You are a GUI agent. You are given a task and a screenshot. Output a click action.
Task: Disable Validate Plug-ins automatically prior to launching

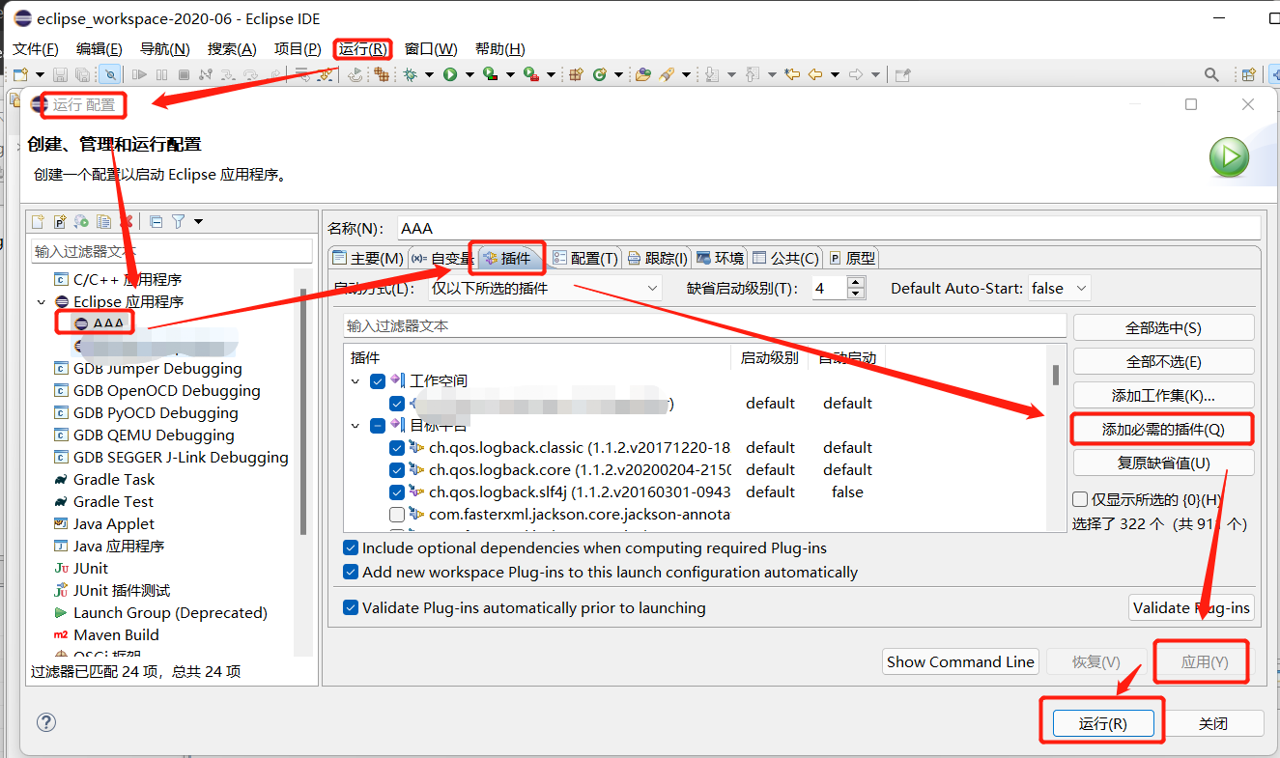(350, 607)
